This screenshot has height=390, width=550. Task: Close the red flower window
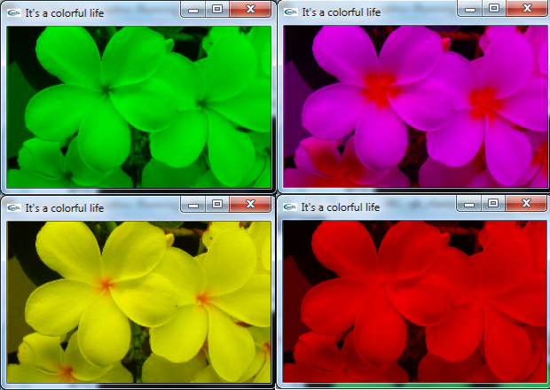[526, 204]
